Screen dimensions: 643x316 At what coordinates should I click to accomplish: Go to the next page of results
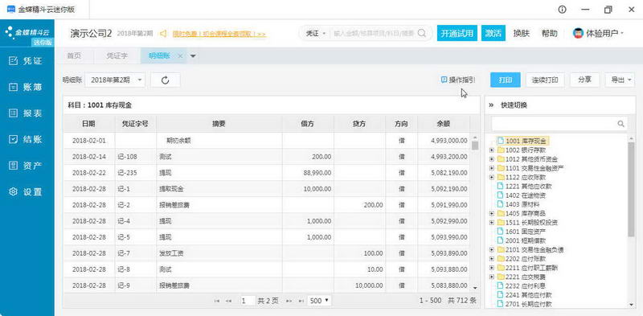point(289,301)
